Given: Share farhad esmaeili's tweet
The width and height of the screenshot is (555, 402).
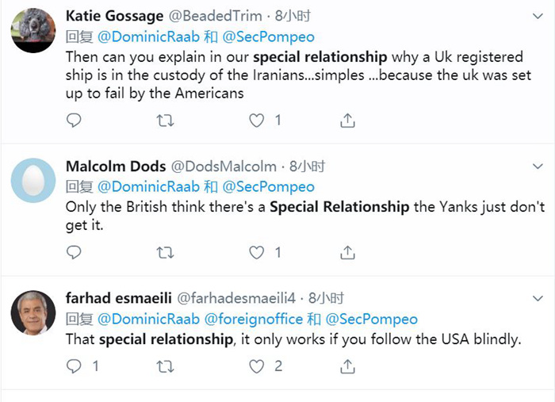Looking at the screenshot, I should tap(347, 366).
